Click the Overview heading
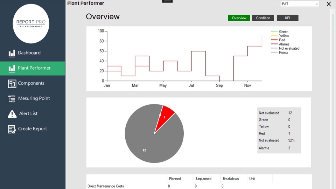This screenshot has width=336, height=189. click(103, 16)
